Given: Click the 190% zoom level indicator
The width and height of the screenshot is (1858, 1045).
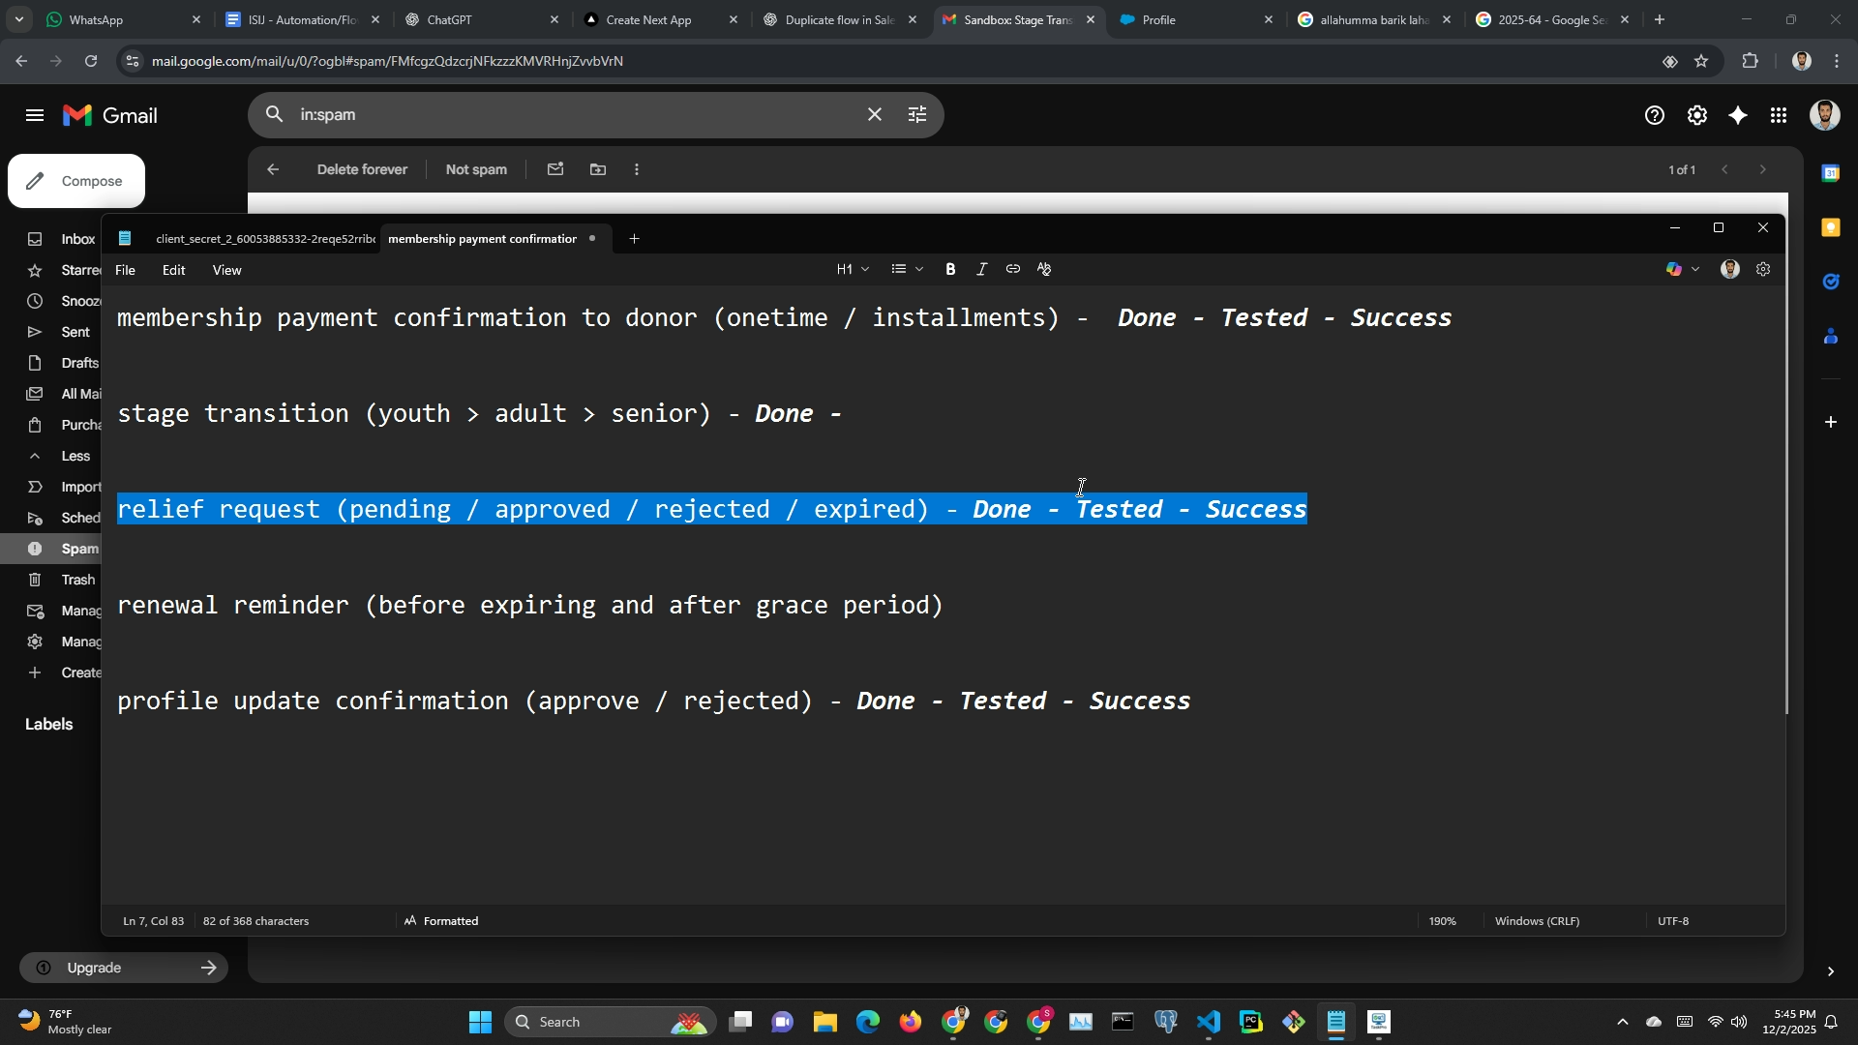Looking at the screenshot, I should 1442,921.
